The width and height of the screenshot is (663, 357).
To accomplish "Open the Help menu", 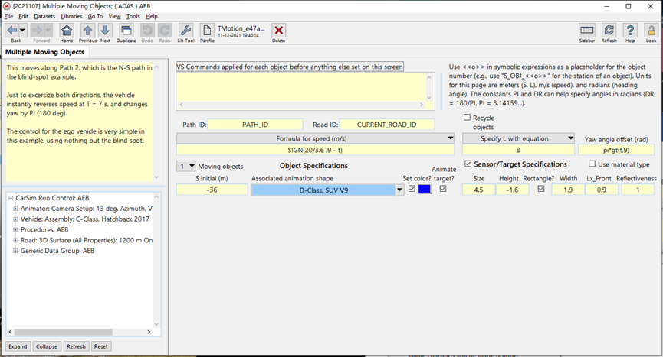I will tap(151, 16).
